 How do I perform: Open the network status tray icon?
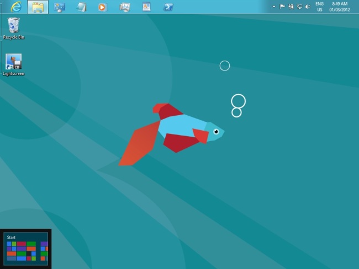299,7
